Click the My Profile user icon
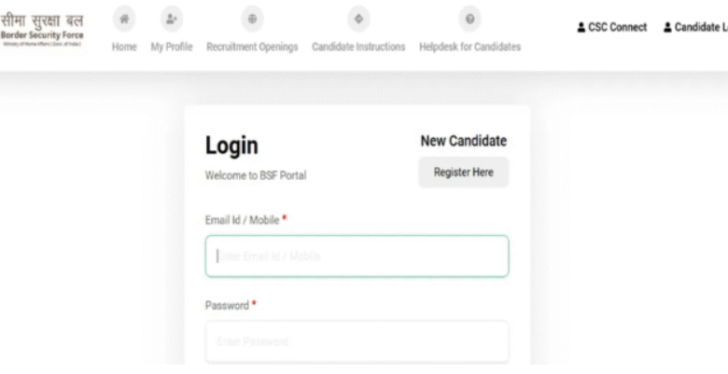Screen dimensions: 728x374 [171, 20]
